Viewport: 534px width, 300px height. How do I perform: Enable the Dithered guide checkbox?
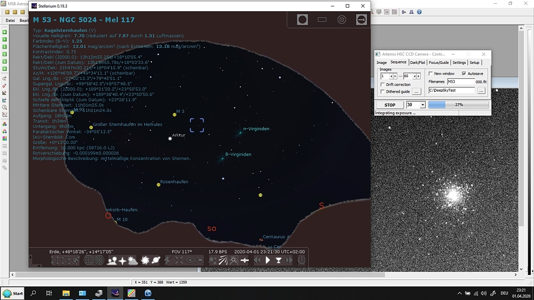[382, 92]
